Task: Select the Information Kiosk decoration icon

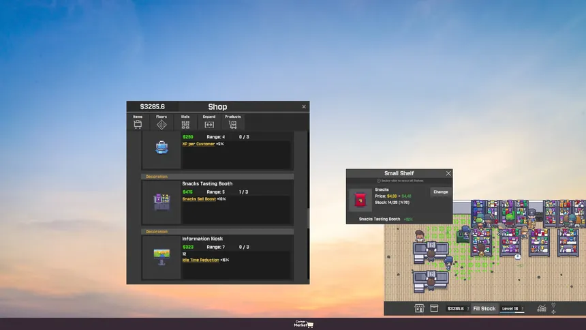Action: pyautogui.click(x=161, y=256)
